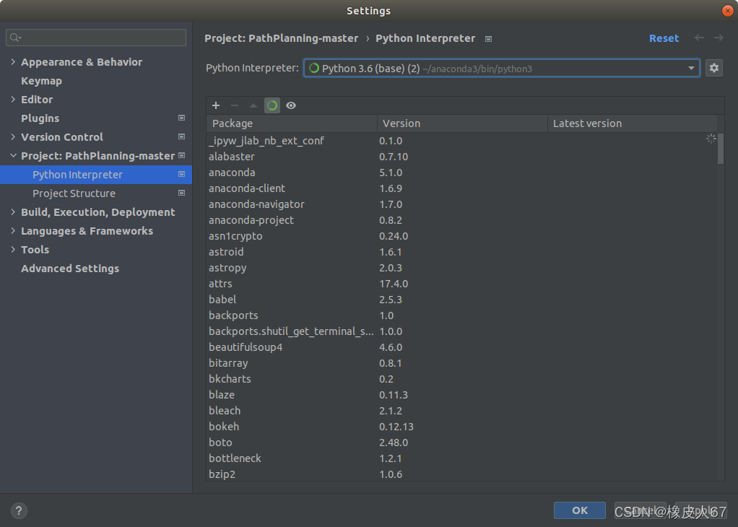Select the _ipyw_jlab_nb_ext_conf package
Screen dimensions: 738x527
coord(461,141)
